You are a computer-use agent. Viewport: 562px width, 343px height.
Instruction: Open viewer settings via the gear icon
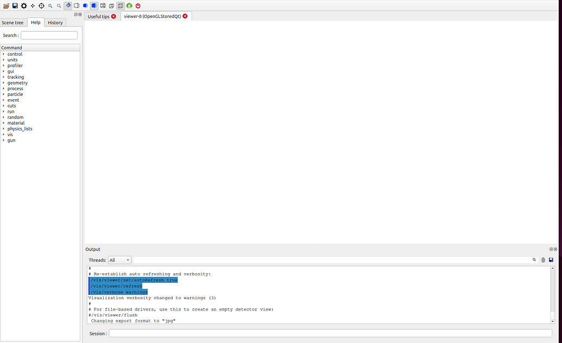click(23, 5)
